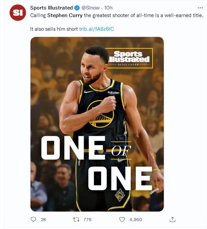The image size is (207, 229).
Task: Click the blue verified badge icon
Action: coord(77,8)
